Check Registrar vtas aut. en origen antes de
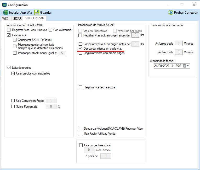200x170 pixels. [x=80, y=35]
